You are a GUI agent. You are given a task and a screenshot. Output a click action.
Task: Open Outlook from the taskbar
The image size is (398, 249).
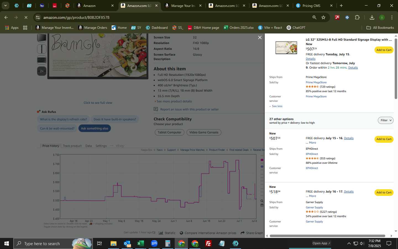click(x=127, y=243)
